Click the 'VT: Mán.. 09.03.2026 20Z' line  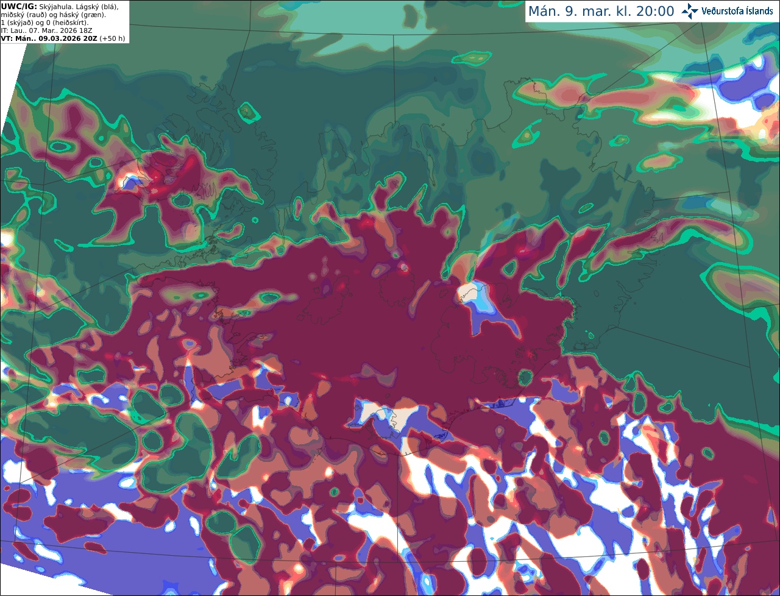(63, 38)
